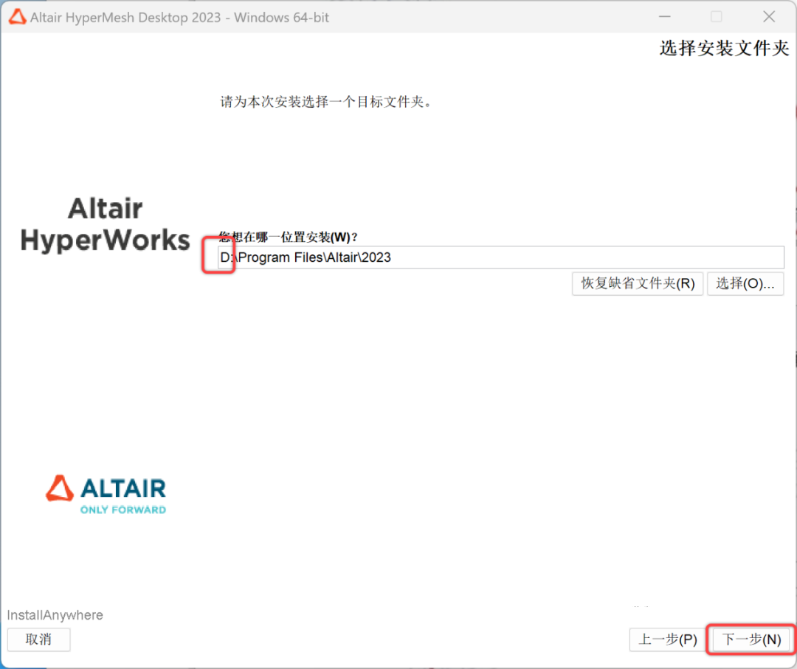797x669 pixels.
Task: Click the red triangle emblem beside ALTAIR text
Action: (x=60, y=488)
